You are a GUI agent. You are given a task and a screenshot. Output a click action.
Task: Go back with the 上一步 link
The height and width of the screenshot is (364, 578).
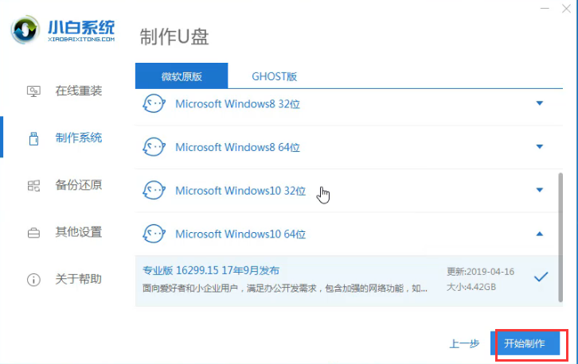(x=464, y=343)
